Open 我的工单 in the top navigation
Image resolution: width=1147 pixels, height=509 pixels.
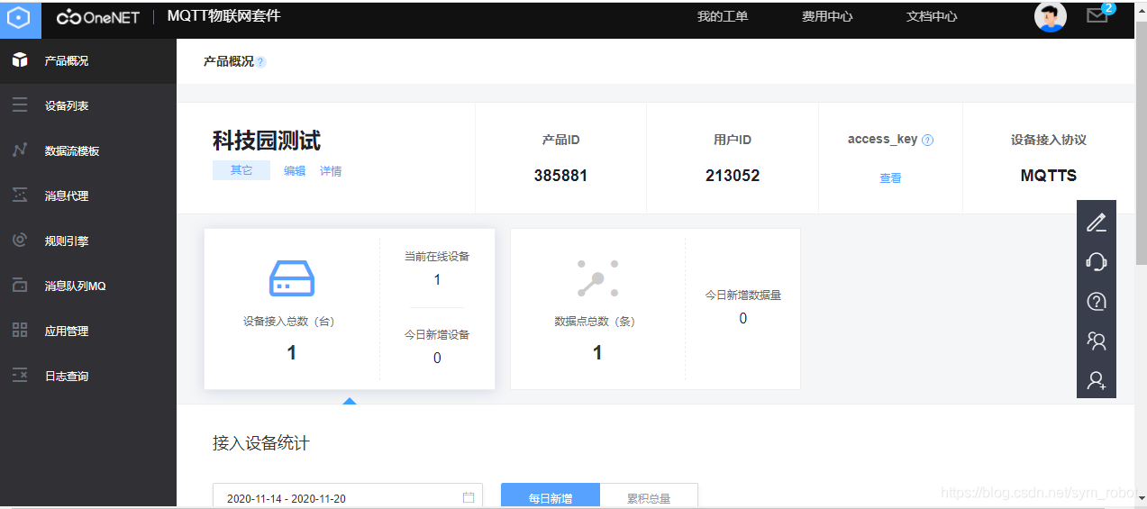(x=723, y=16)
